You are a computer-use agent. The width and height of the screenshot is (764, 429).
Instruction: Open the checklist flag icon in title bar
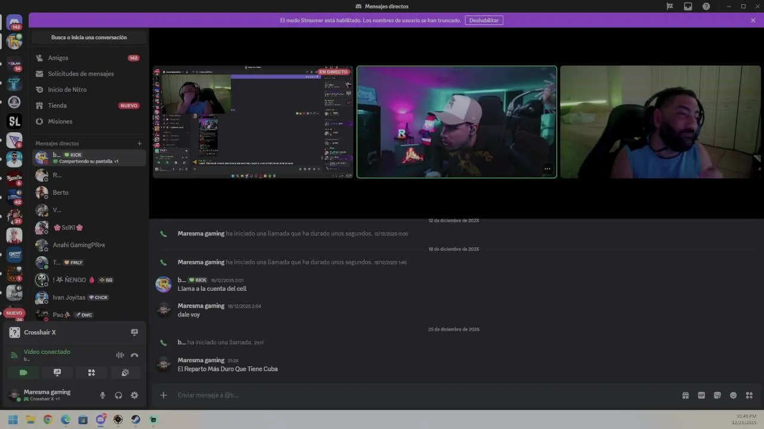tap(670, 7)
